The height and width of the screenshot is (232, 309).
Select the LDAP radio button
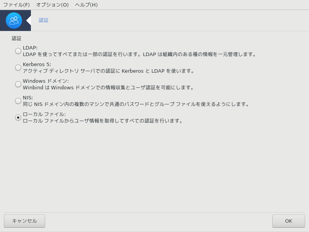18,51
